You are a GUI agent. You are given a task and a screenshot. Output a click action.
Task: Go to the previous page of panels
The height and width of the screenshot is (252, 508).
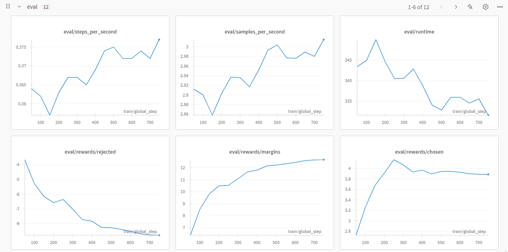(x=441, y=7)
